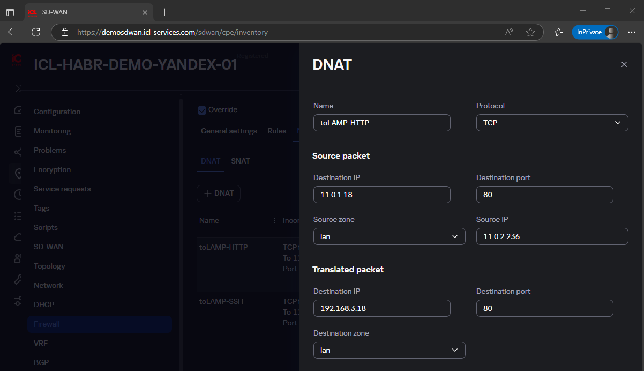Add page to favorites star icon

coord(530,32)
